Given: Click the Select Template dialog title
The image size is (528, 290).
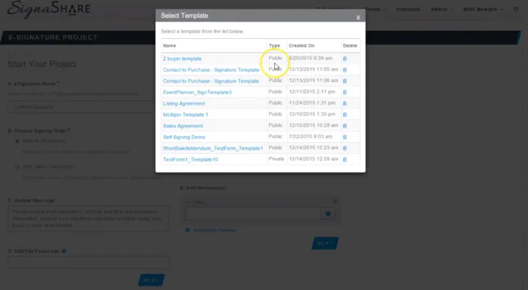Looking at the screenshot, I should click(185, 15).
